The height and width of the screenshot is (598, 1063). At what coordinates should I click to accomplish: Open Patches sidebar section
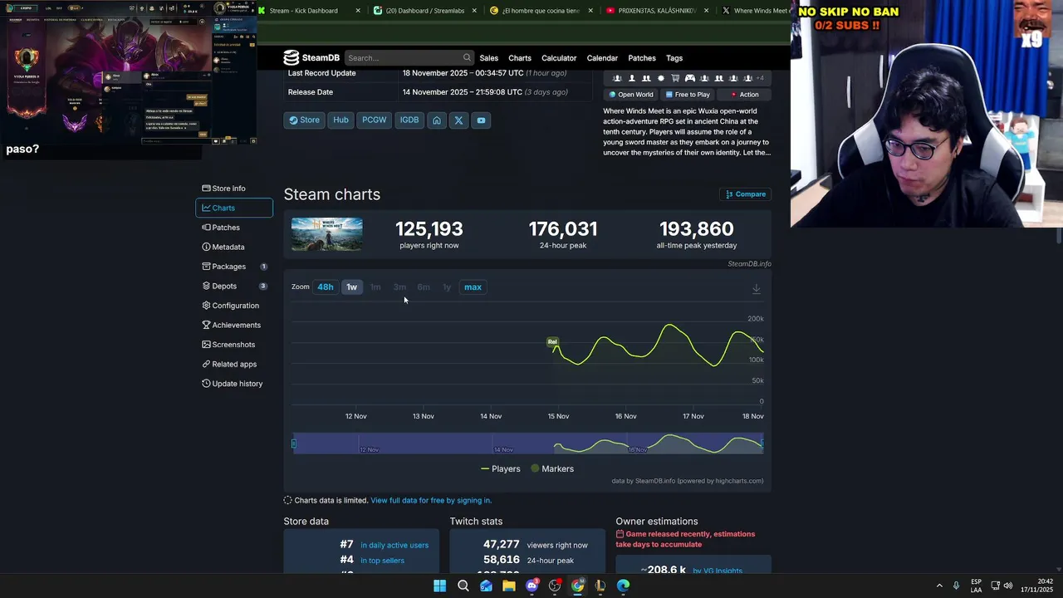[234, 228]
